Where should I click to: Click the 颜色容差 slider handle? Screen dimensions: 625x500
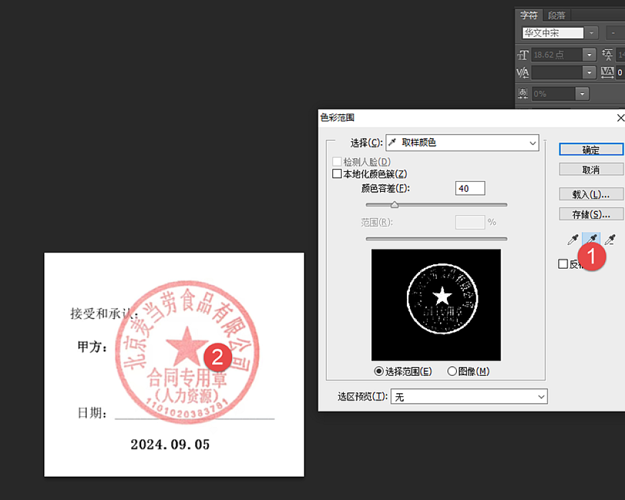[x=394, y=205]
